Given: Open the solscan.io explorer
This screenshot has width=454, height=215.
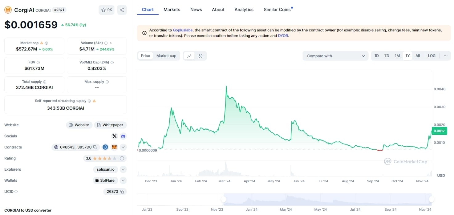Looking at the screenshot, I should click(106, 169).
